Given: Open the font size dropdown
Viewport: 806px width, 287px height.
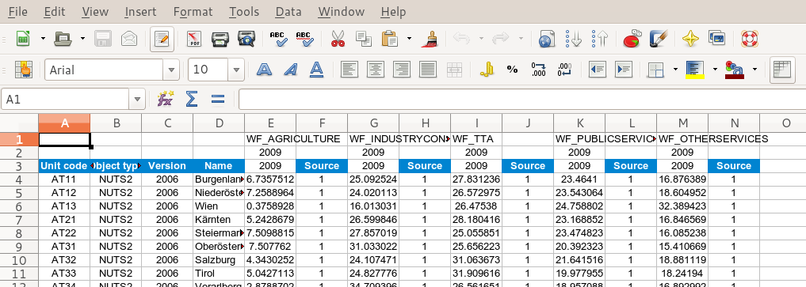Looking at the screenshot, I should pyautogui.click(x=236, y=70).
